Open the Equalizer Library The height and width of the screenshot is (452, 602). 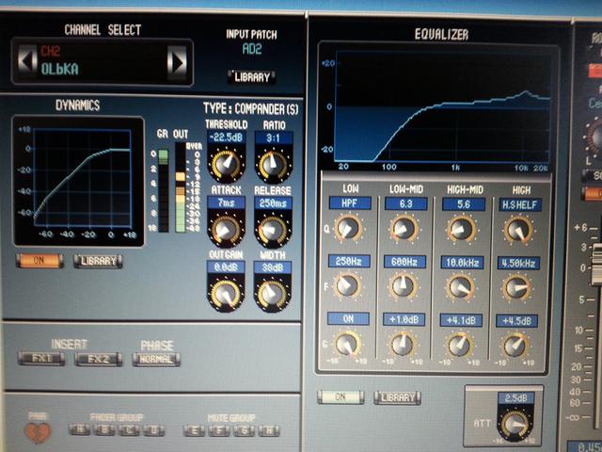(397, 397)
